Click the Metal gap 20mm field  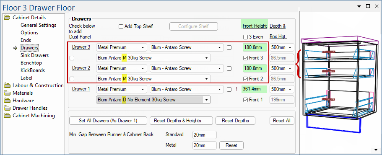click(x=204, y=145)
